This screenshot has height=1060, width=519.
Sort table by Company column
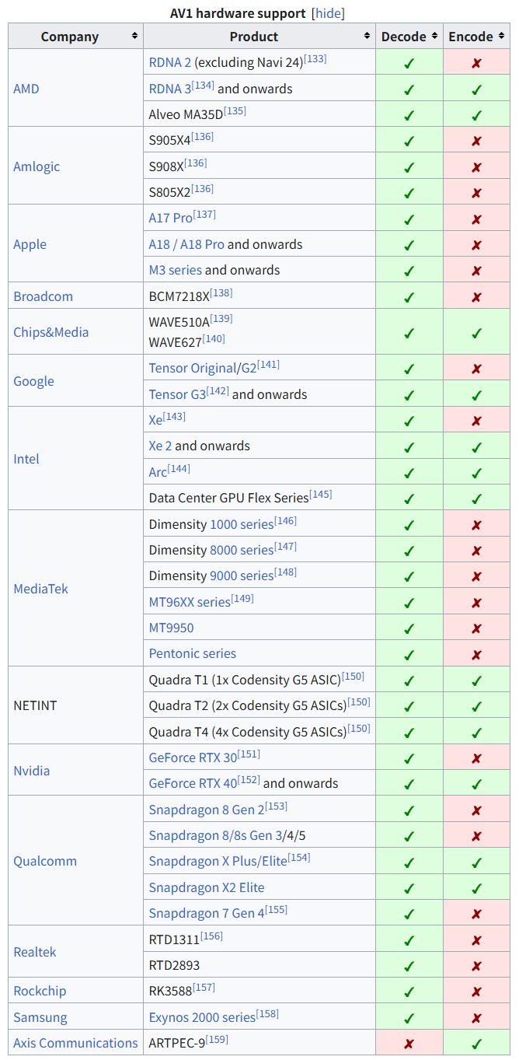pos(134,37)
